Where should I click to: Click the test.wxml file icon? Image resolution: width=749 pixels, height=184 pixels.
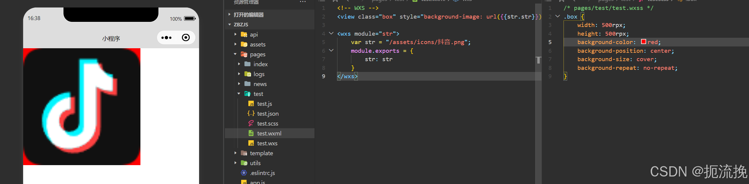251,133
